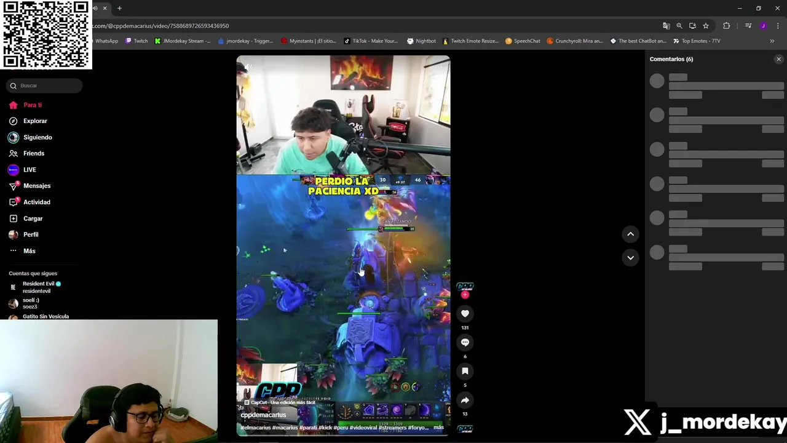Open a new browser tab
This screenshot has width=787, height=443.
(119, 8)
